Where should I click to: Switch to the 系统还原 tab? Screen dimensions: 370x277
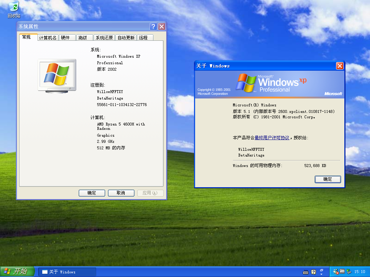tap(104, 38)
